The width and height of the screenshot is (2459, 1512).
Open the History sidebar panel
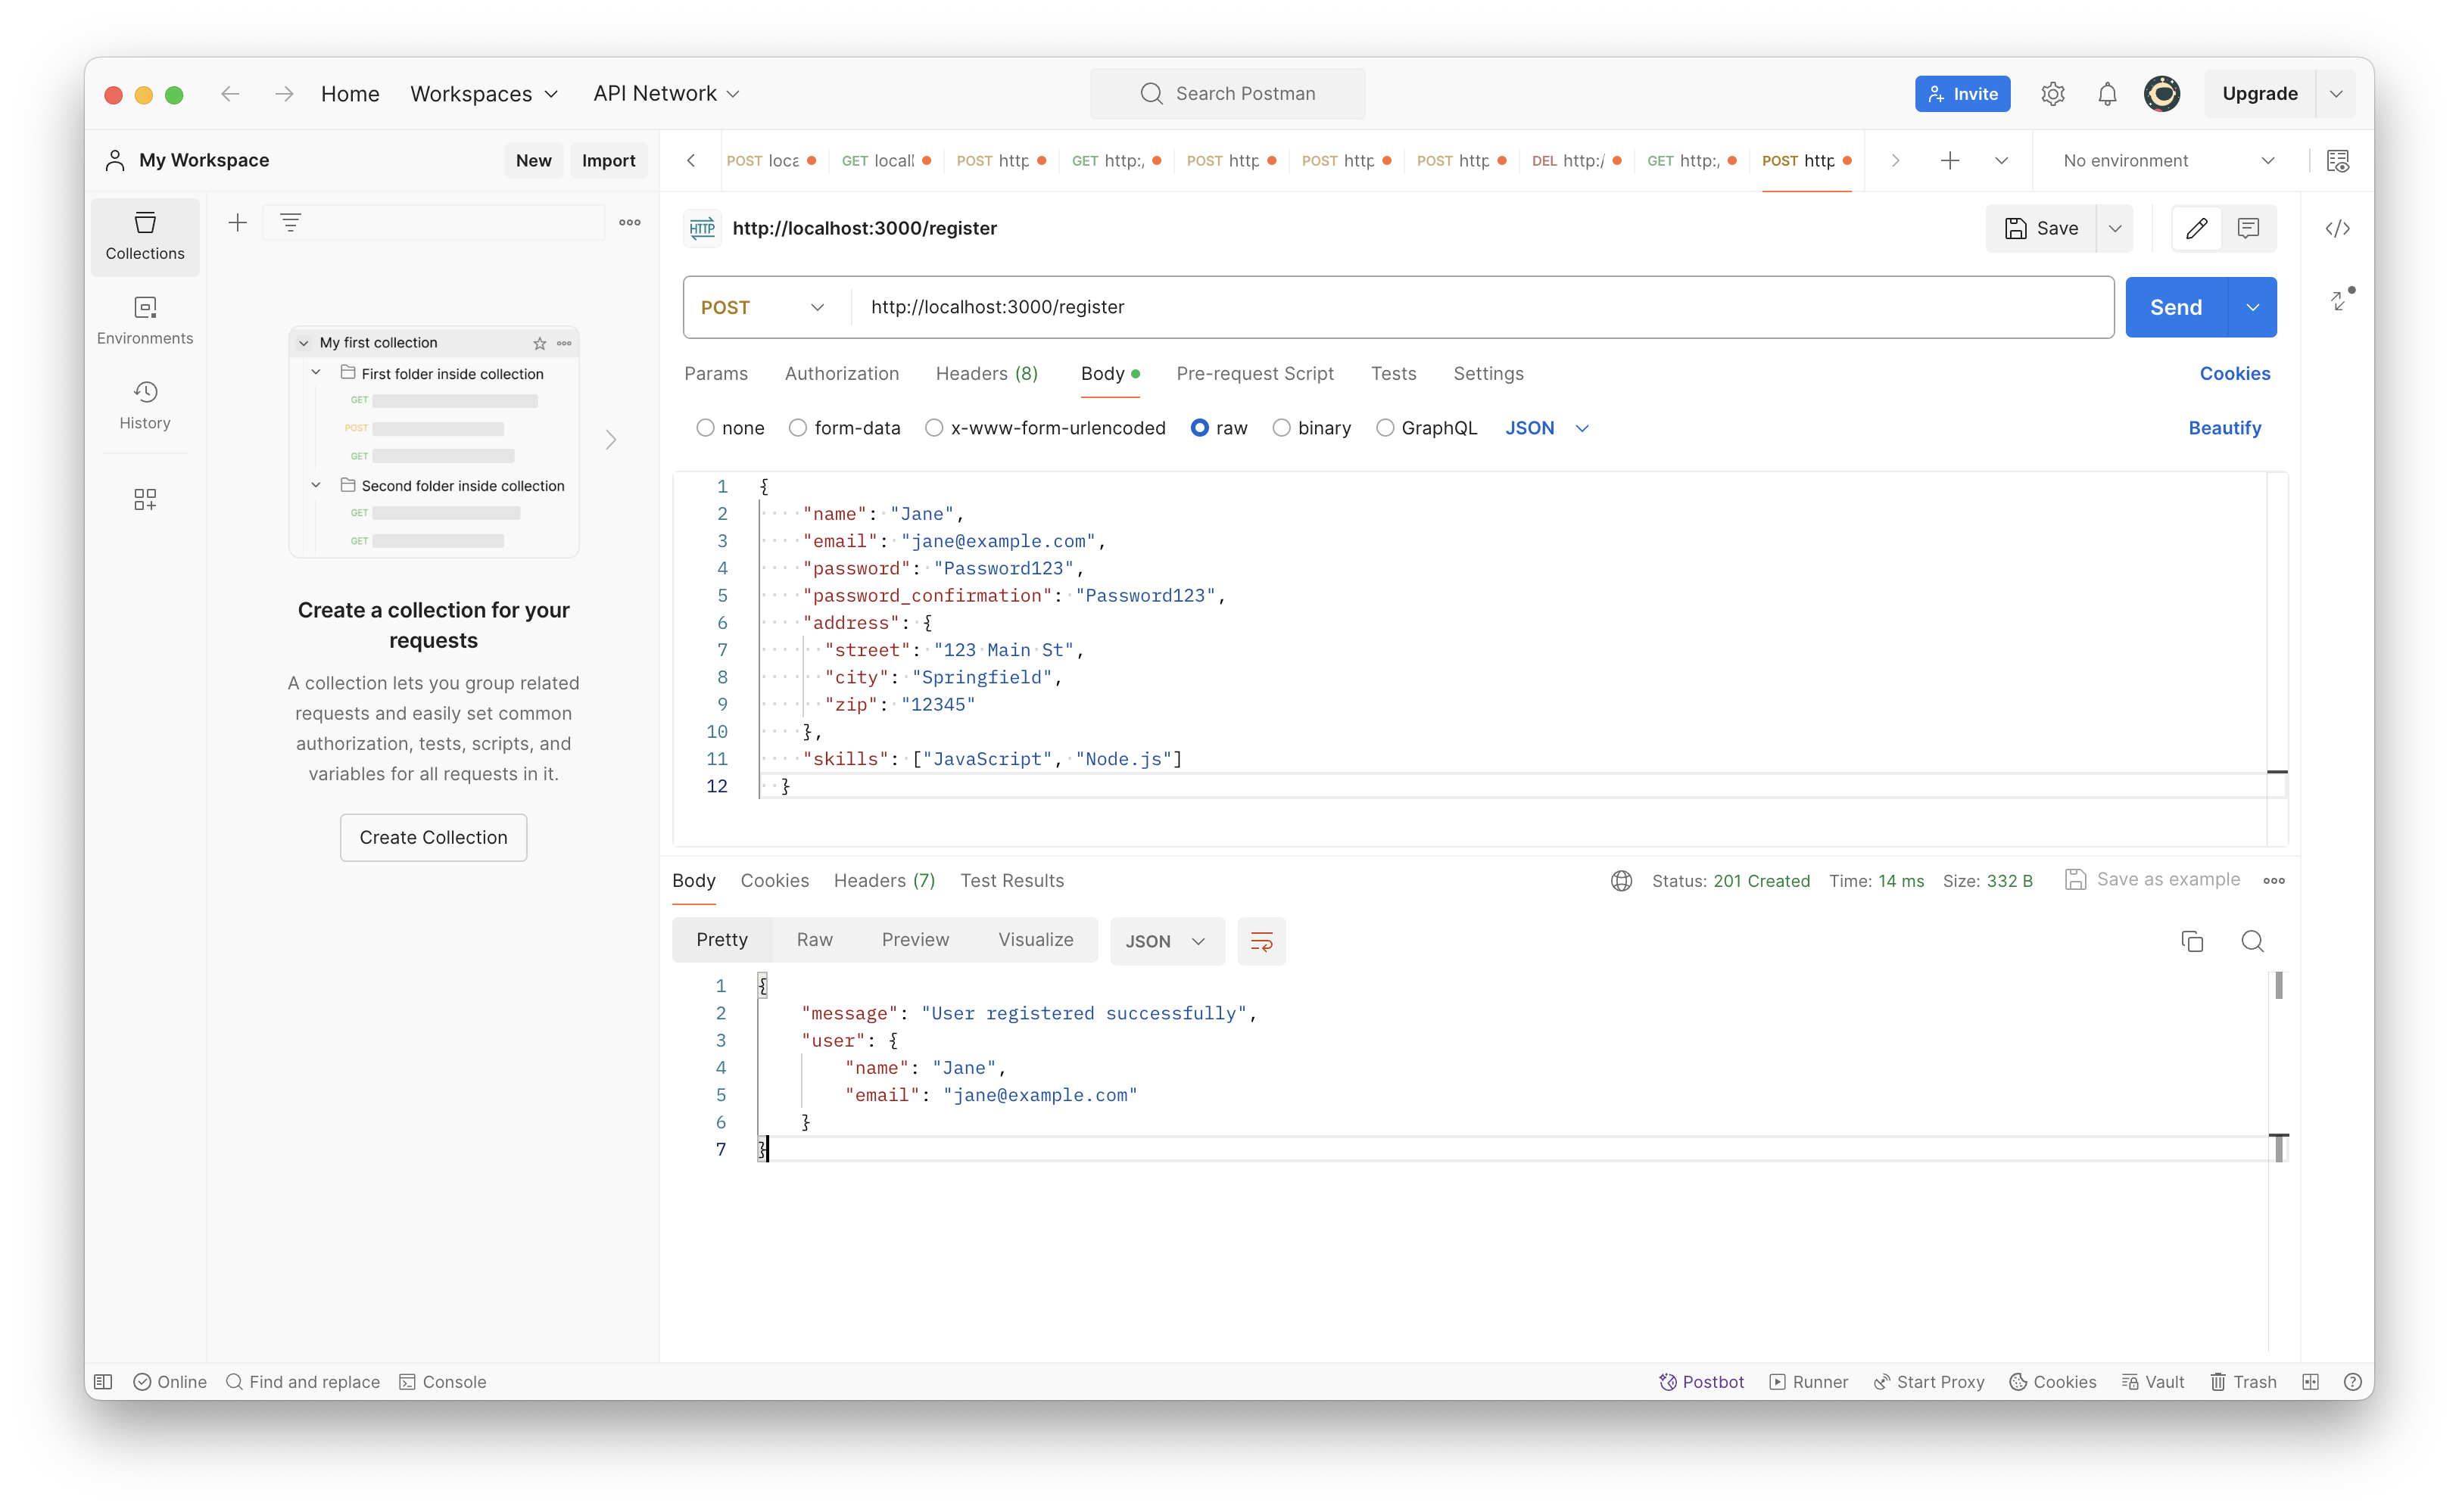click(x=144, y=404)
